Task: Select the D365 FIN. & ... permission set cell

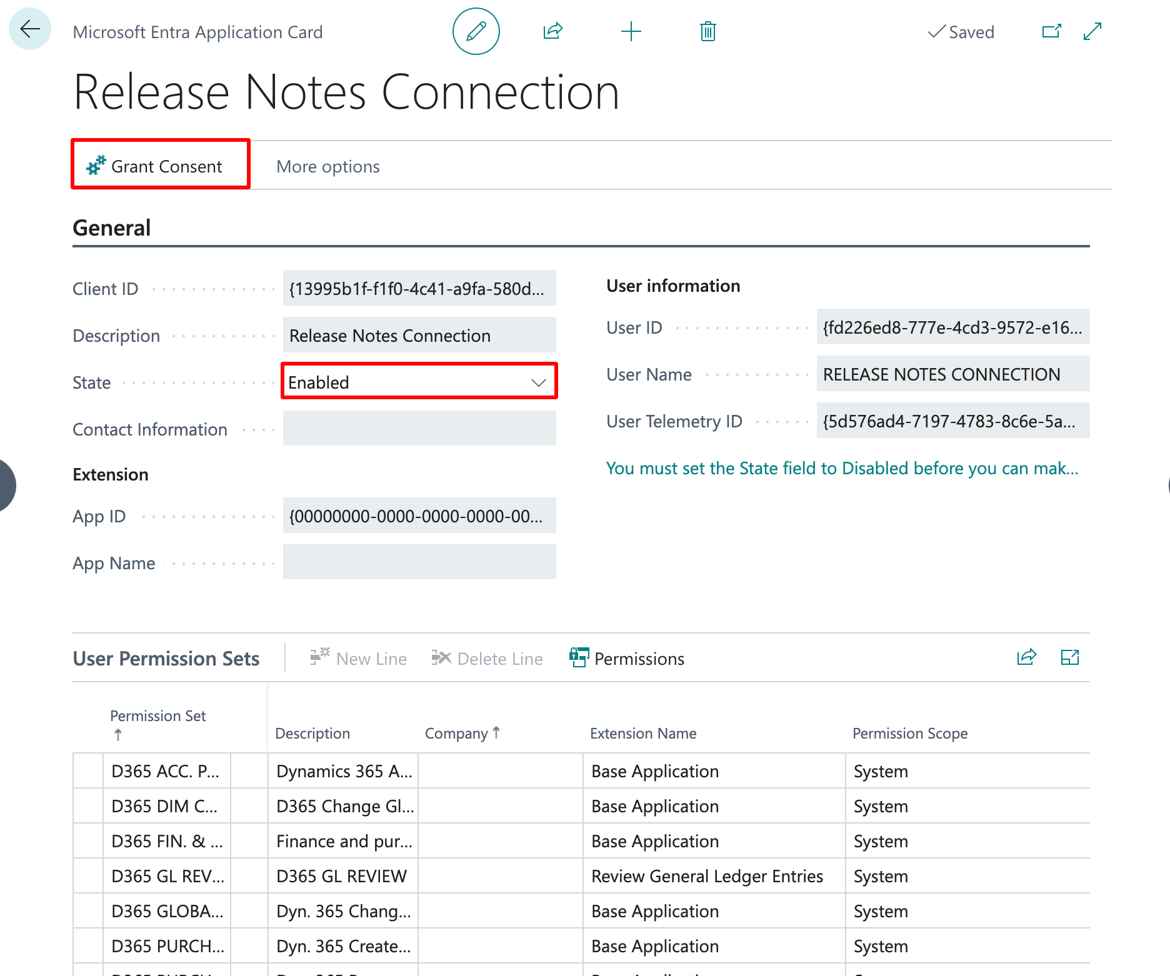Action: coord(167,841)
